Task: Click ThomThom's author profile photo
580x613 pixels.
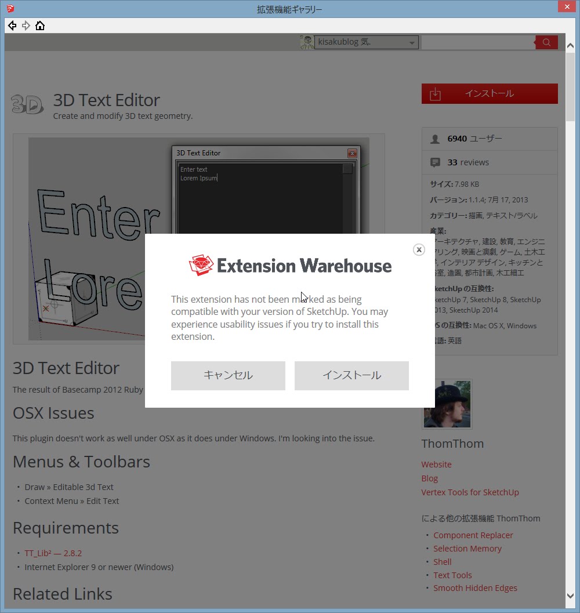Action: [447, 404]
